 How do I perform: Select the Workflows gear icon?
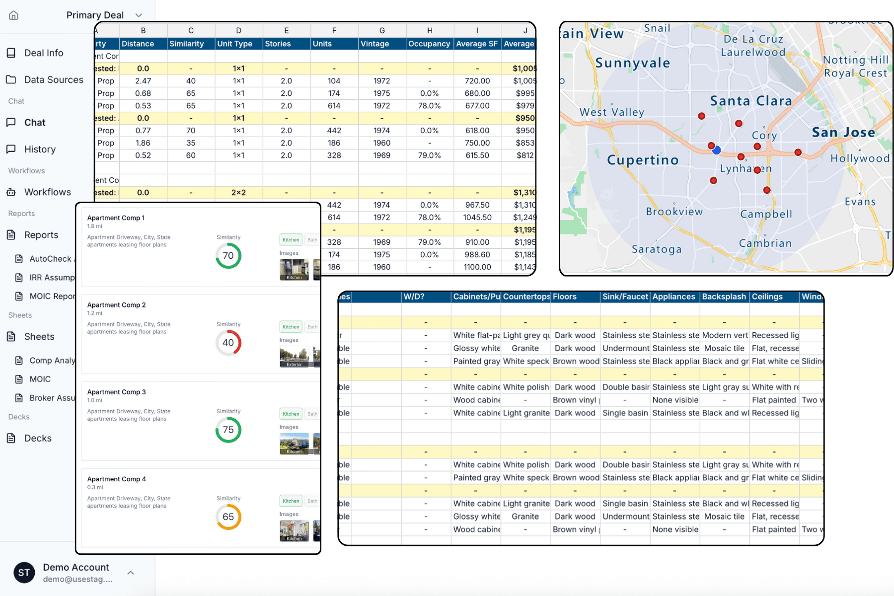(11, 192)
